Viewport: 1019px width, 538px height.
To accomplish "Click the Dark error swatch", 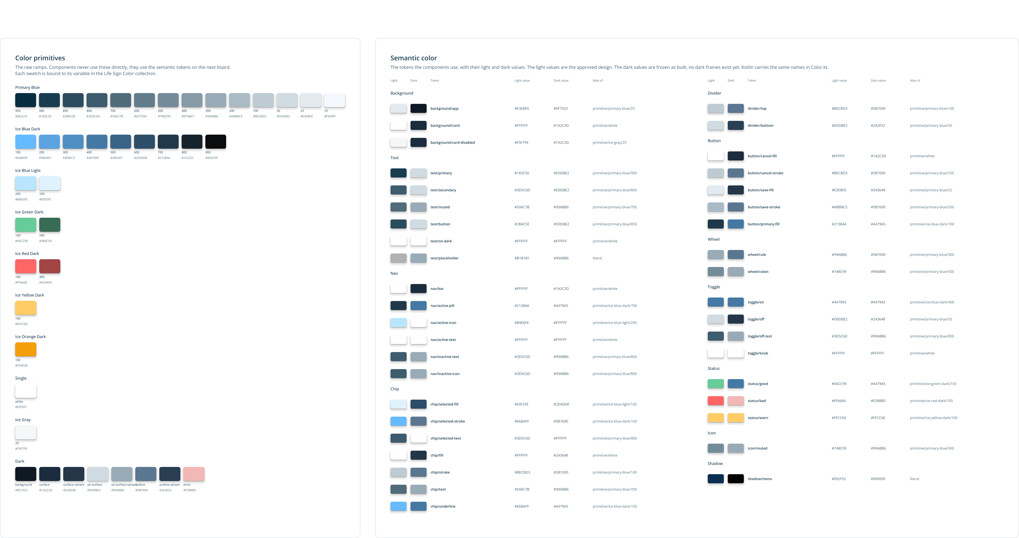I will tap(194, 474).
